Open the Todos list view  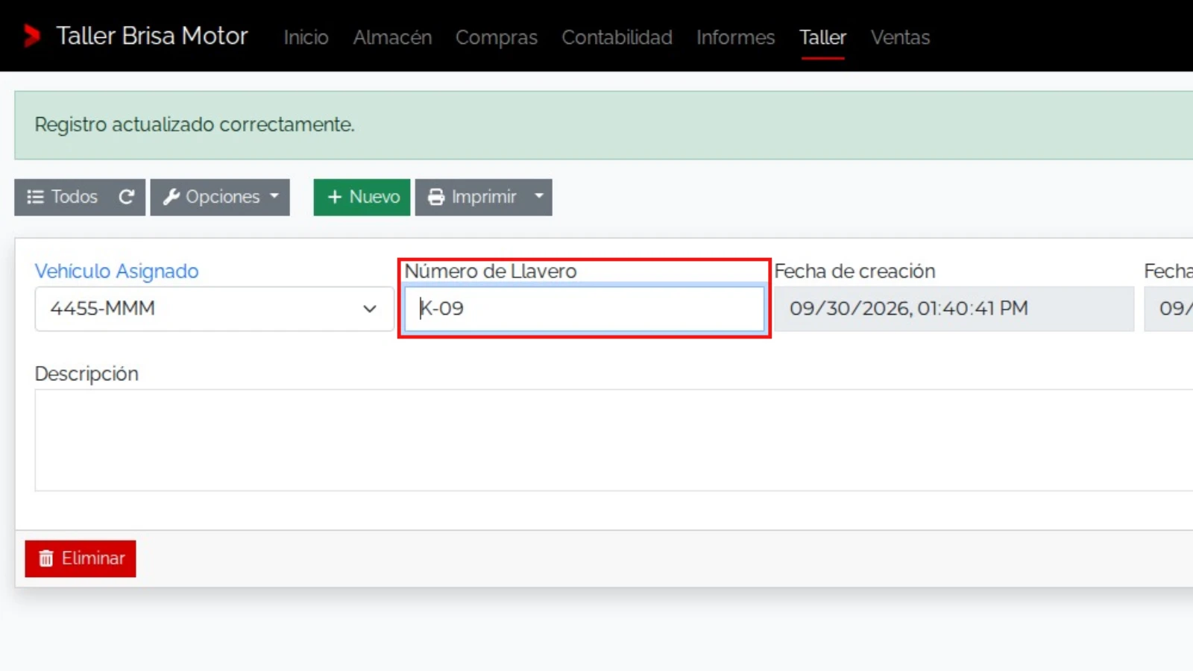(x=62, y=197)
